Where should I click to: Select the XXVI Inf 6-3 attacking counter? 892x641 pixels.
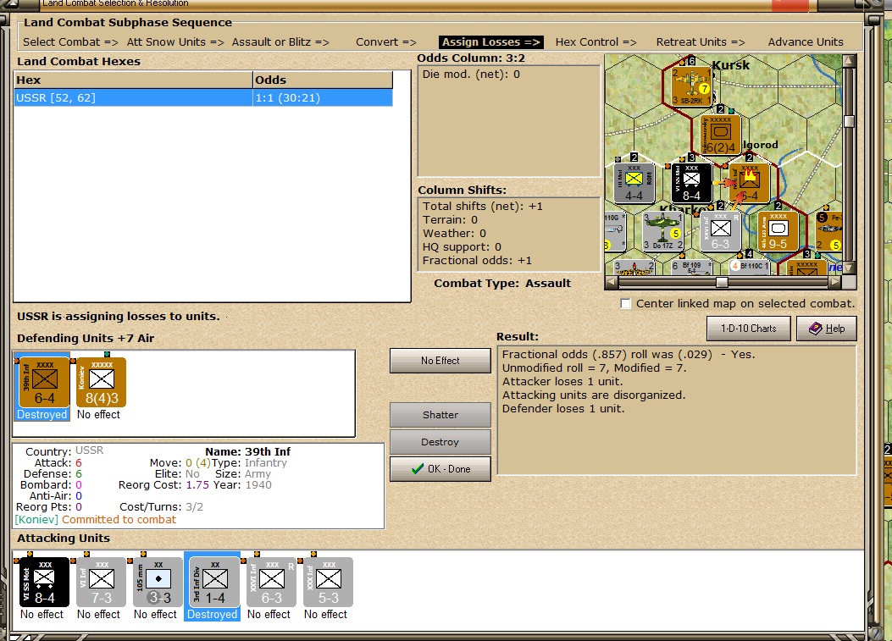click(272, 582)
